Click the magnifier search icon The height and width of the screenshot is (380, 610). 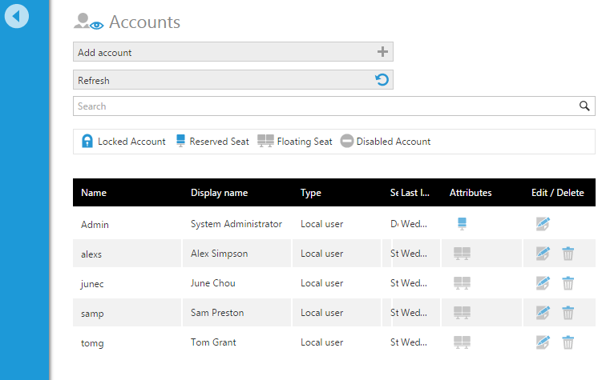pos(585,106)
